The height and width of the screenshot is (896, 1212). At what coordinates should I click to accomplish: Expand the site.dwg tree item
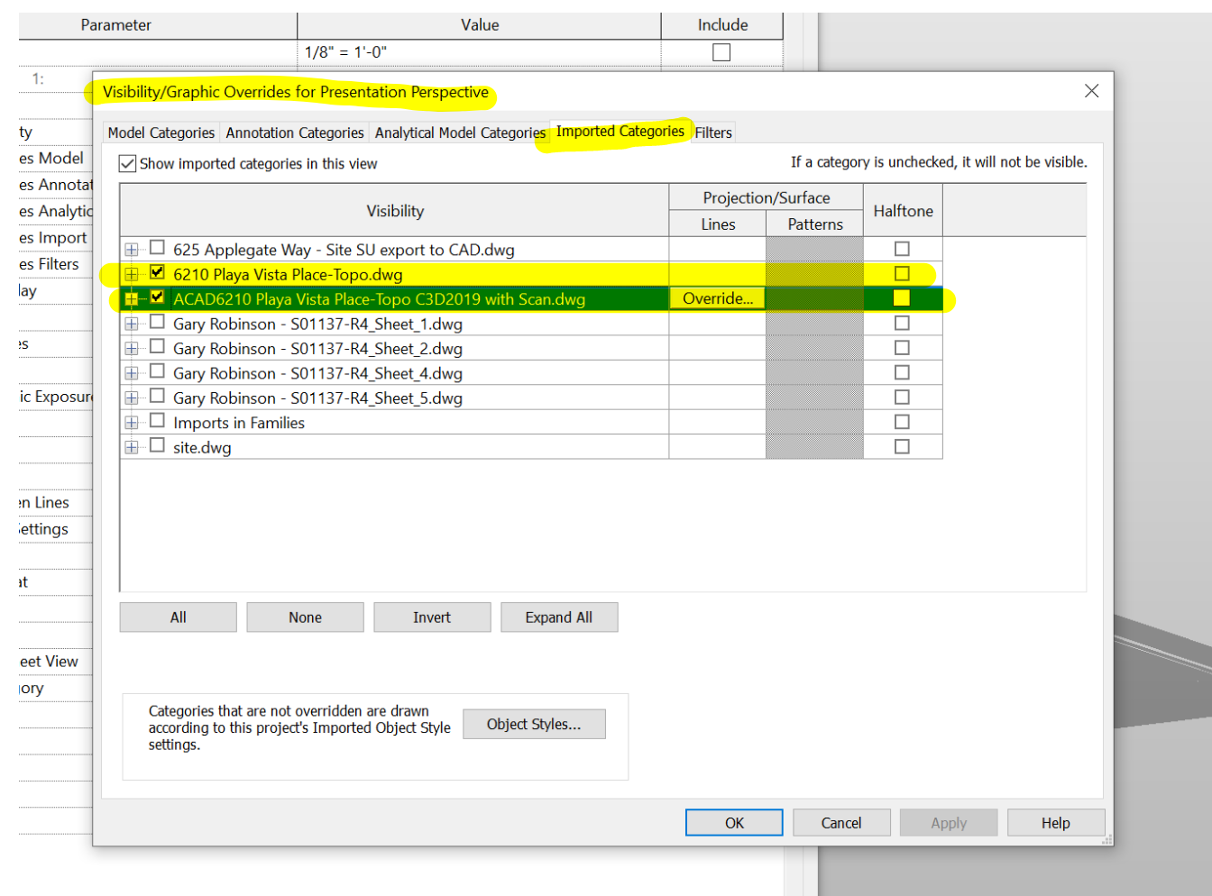131,446
